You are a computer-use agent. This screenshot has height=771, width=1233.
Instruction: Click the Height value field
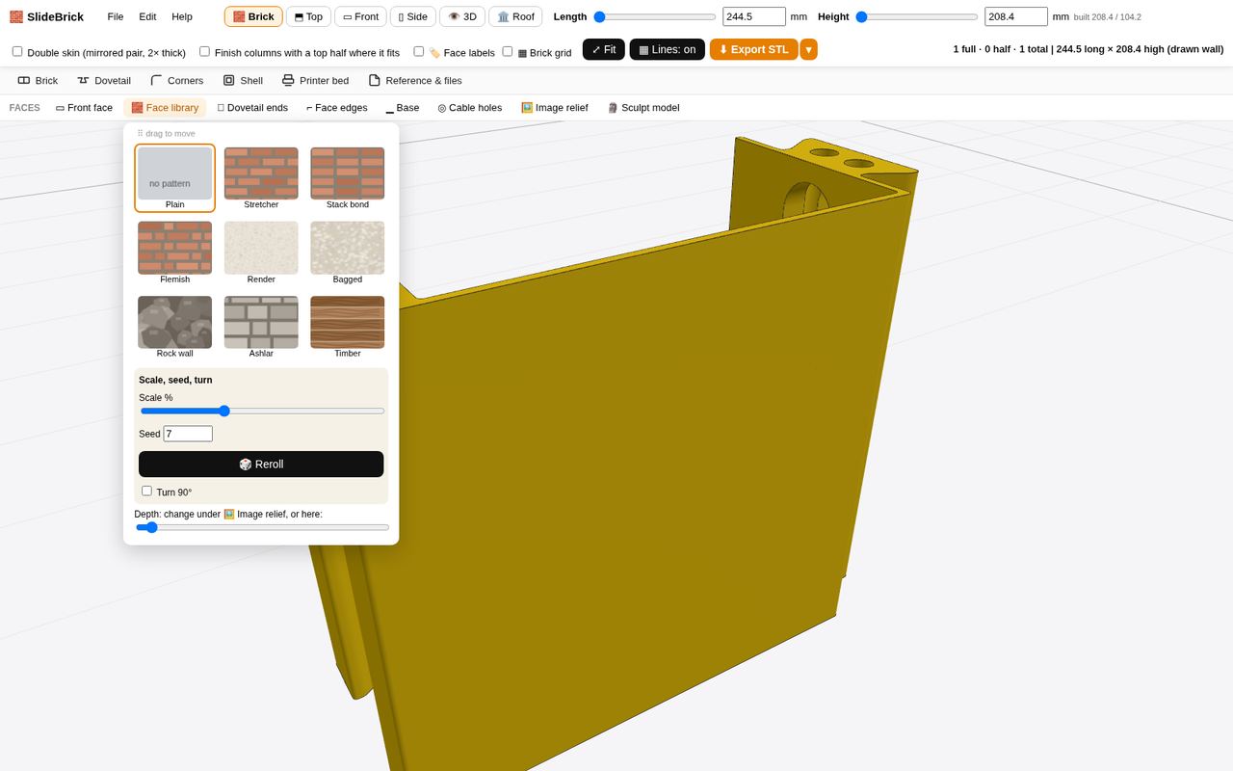tap(1016, 16)
